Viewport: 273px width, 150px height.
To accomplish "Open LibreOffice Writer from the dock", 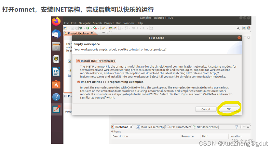I will point(56,72).
